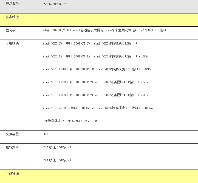The width and height of the screenshot is (198, 183).
Task: Click the 包转发率 row label
Action: [12, 147]
